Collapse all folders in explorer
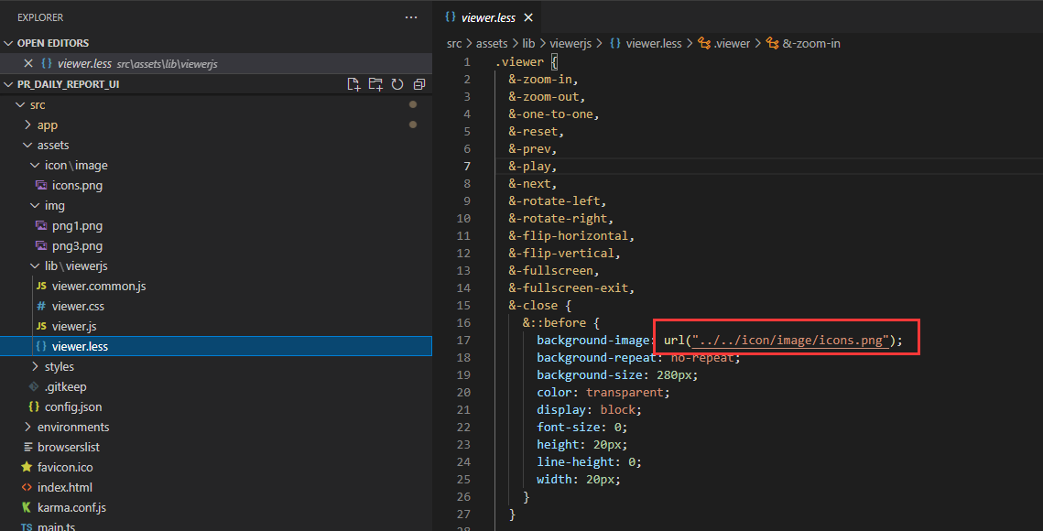Screen dimensions: 1043x531 [x=419, y=84]
